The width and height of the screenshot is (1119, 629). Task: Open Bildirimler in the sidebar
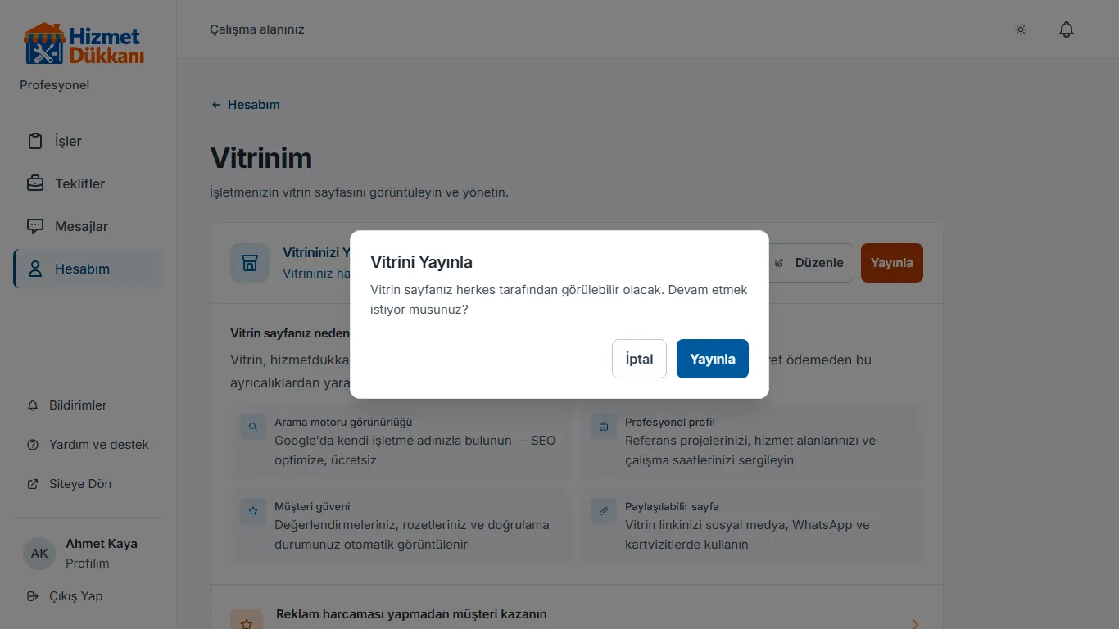[x=88, y=405]
